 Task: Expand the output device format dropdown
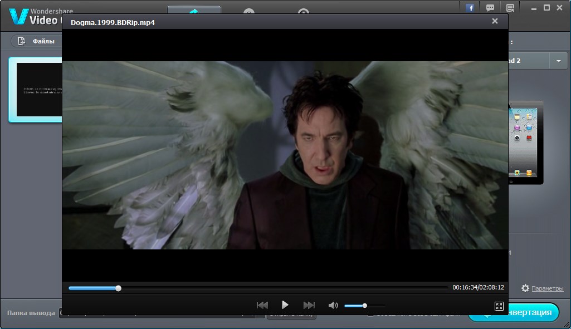(x=559, y=61)
